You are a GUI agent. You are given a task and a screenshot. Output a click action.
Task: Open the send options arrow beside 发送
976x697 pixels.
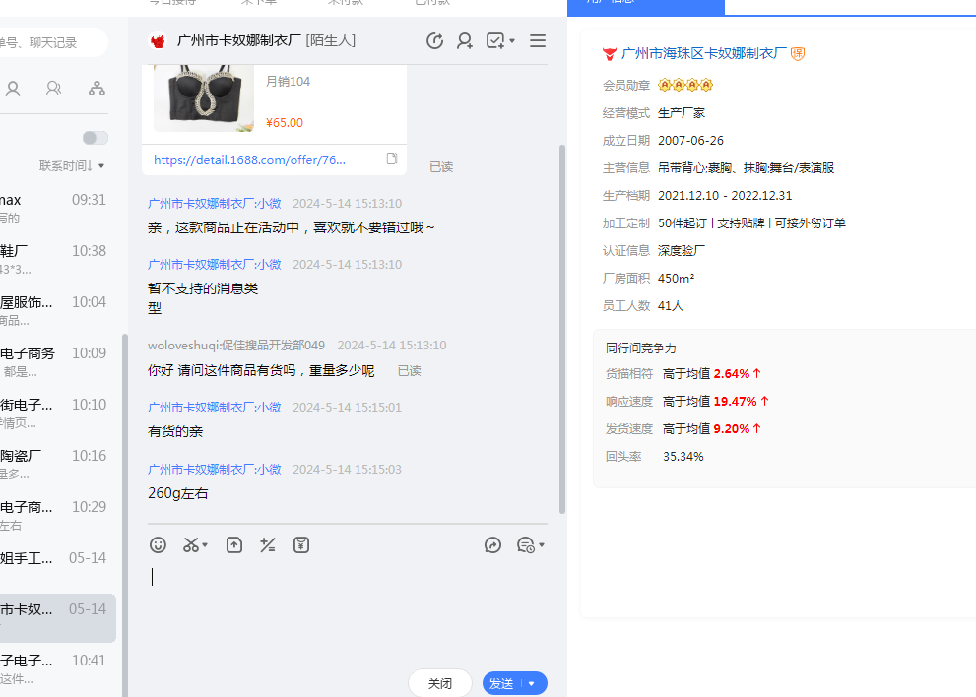pyautogui.click(x=533, y=684)
